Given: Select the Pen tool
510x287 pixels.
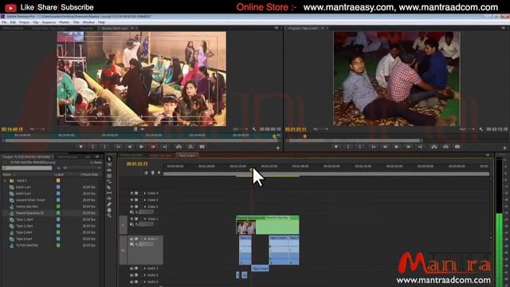Looking at the screenshot, I should [x=109, y=204].
